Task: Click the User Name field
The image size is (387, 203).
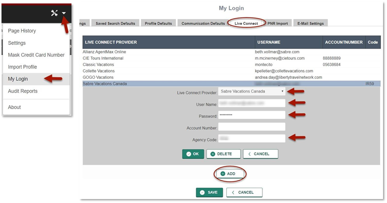Action: coord(252,103)
